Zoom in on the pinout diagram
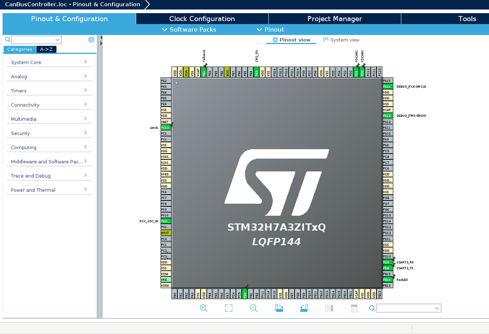 (203, 308)
